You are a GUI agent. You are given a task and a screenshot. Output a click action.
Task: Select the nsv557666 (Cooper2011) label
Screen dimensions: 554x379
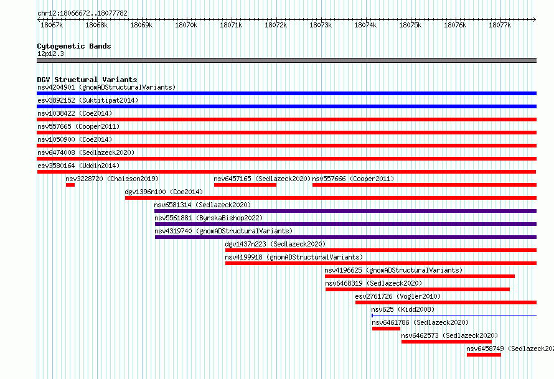[x=353, y=179]
